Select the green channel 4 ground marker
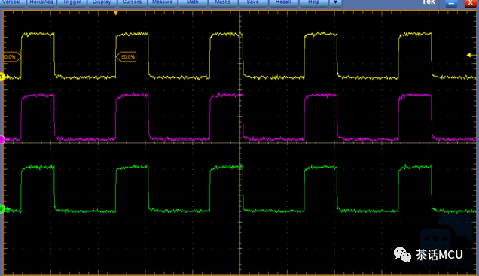Screen dimensions: 479x276 (x=4, y=209)
